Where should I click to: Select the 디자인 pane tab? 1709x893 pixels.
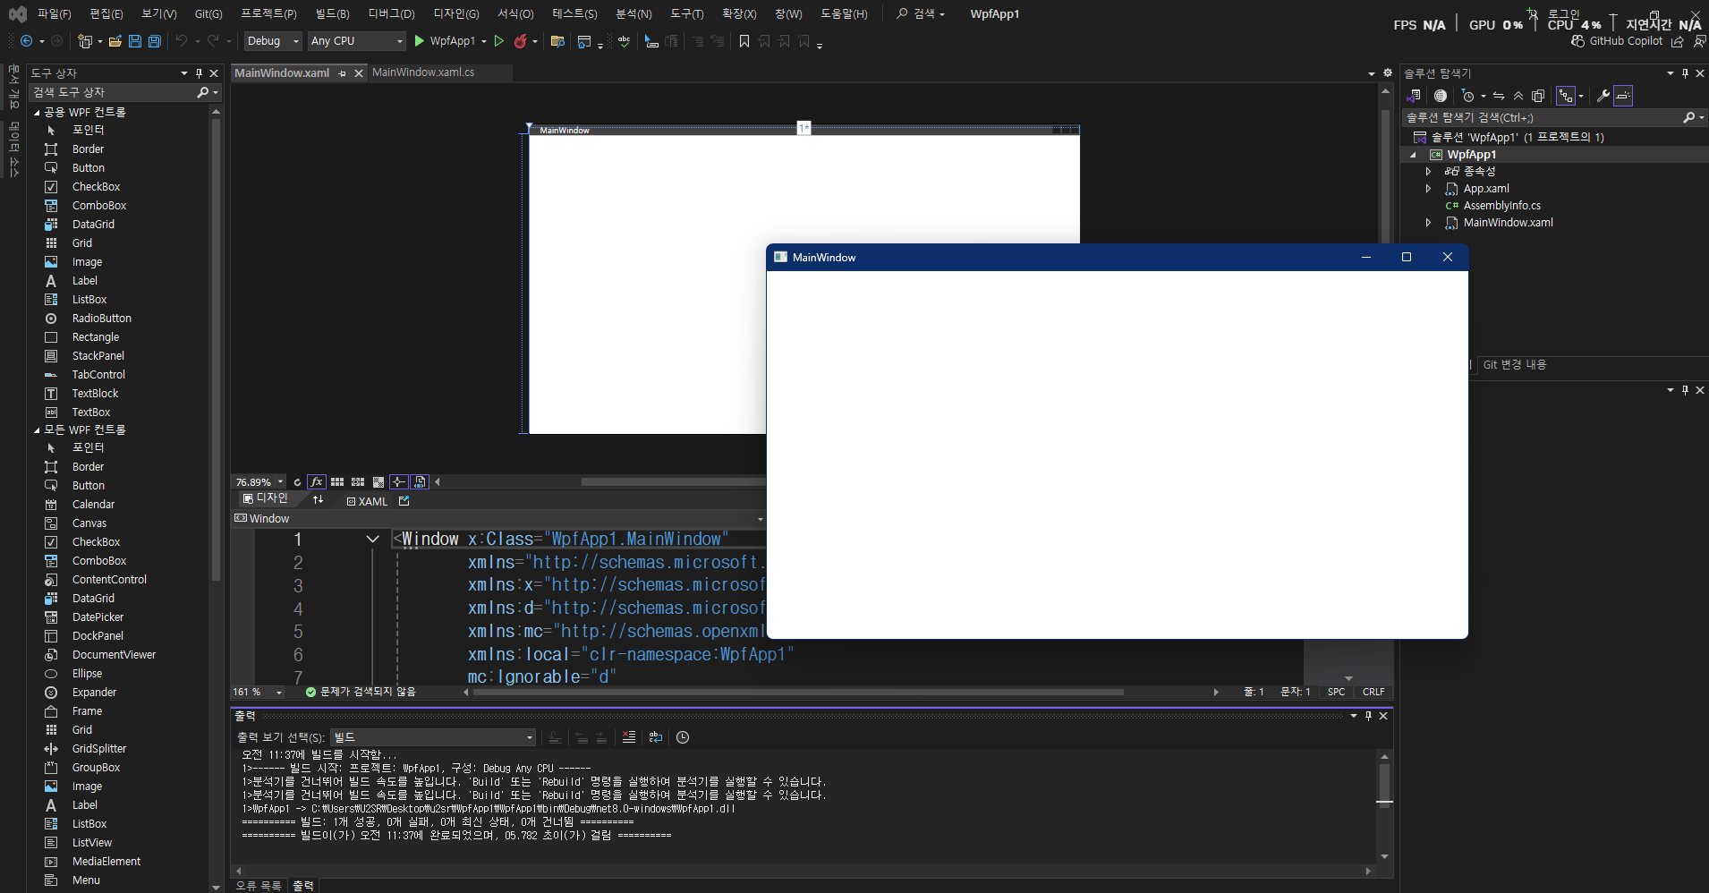pos(266,498)
